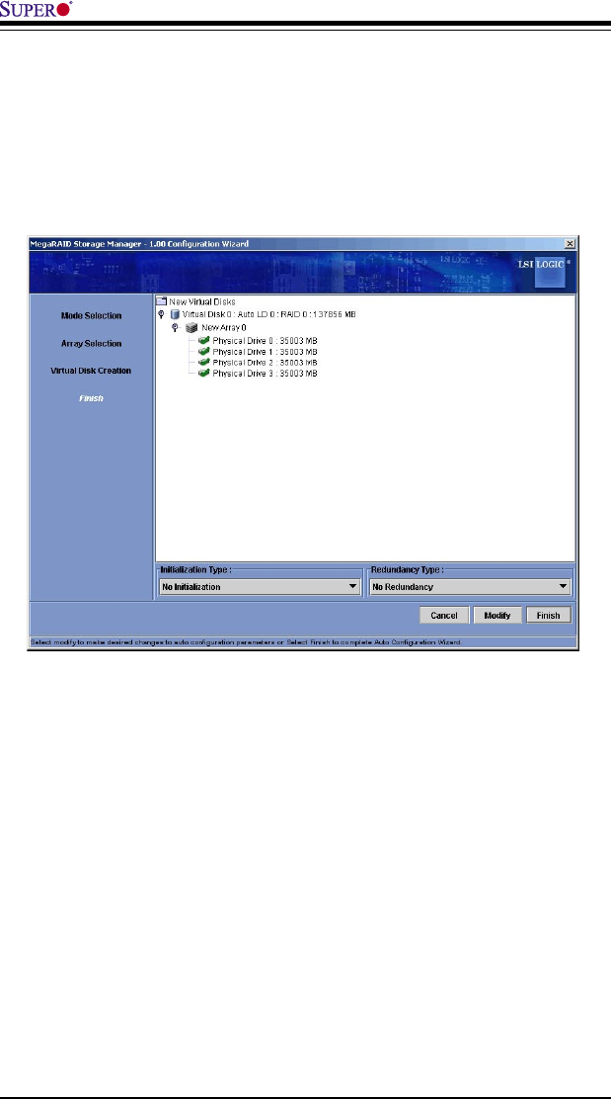Click the MegaRAID Storage Manager title bar text
The image size is (611, 1099).
pos(138,243)
